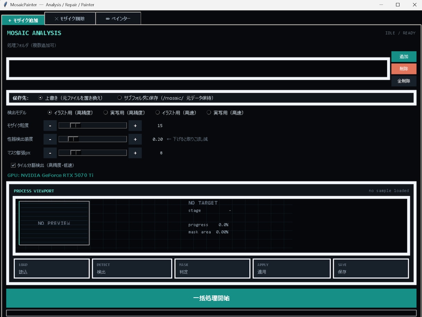
Task: Minimize the MosaicPainter window
Action: tap(381, 5)
